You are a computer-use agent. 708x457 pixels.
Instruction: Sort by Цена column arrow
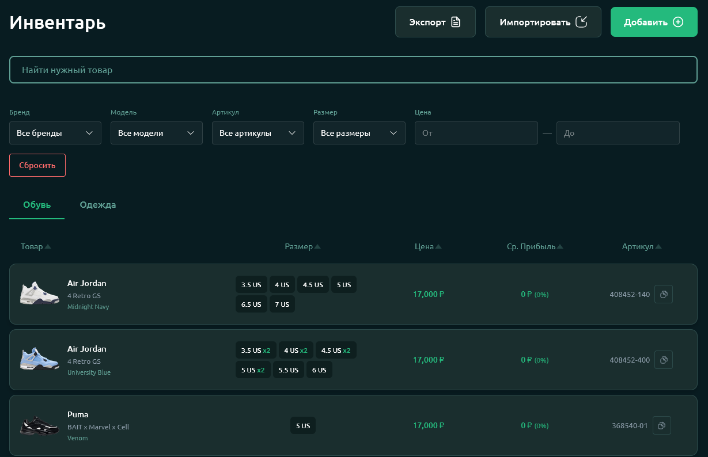pos(438,247)
